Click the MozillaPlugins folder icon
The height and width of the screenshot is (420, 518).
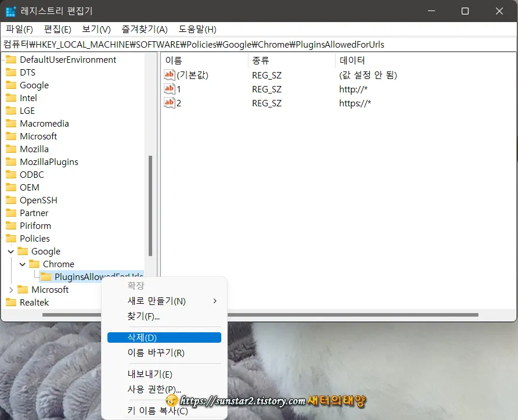click(x=11, y=162)
